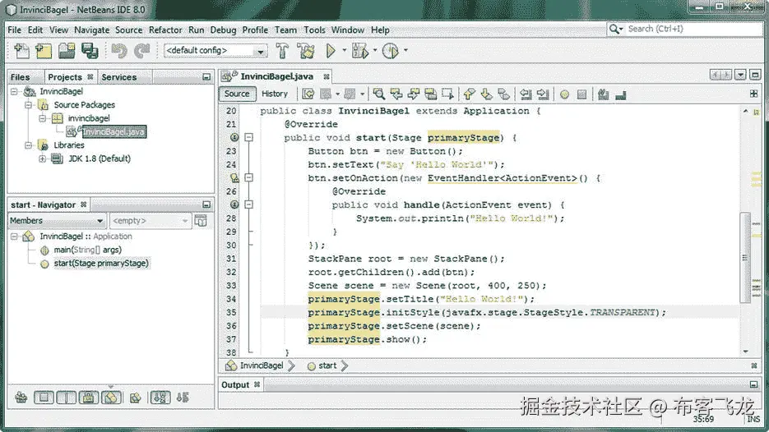The image size is (769, 432).
Task: Expand the JDK 1.8 (Default) node
Action: tap(42, 159)
